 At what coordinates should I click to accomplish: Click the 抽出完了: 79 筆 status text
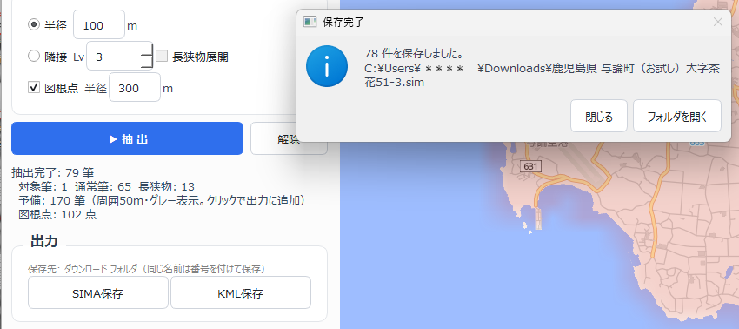pos(53,172)
